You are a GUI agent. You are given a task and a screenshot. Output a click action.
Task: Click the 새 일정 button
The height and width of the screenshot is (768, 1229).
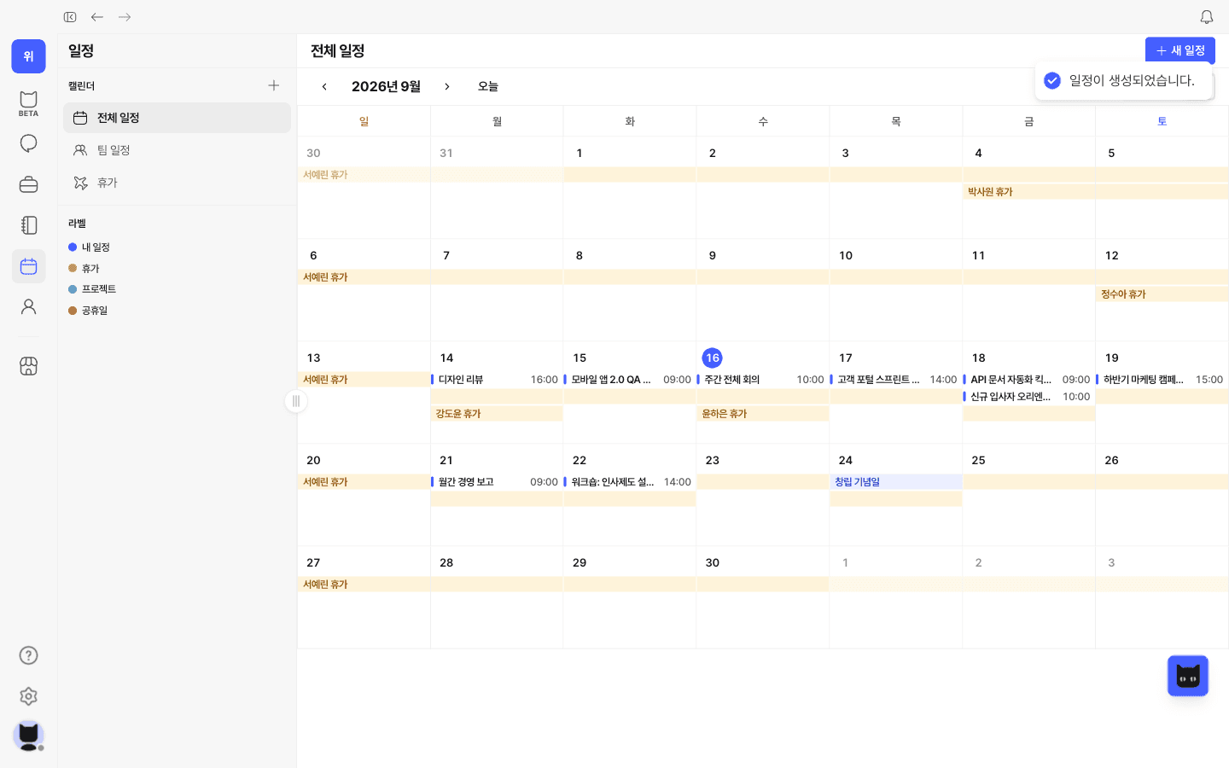point(1180,50)
